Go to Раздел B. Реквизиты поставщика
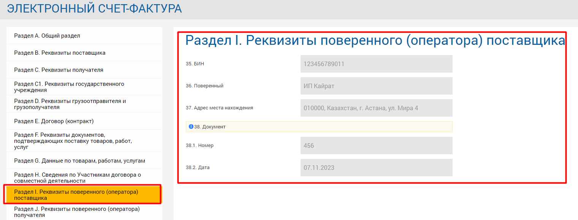The width and height of the screenshot is (578, 220). point(60,53)
